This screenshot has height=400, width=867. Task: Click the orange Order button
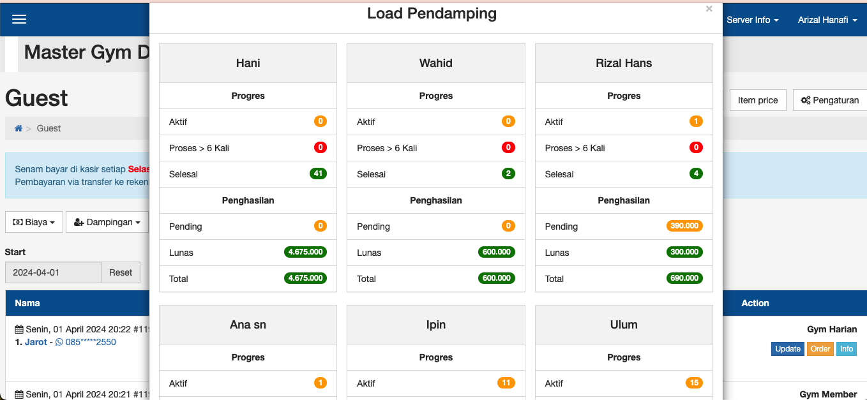point(820,349)
